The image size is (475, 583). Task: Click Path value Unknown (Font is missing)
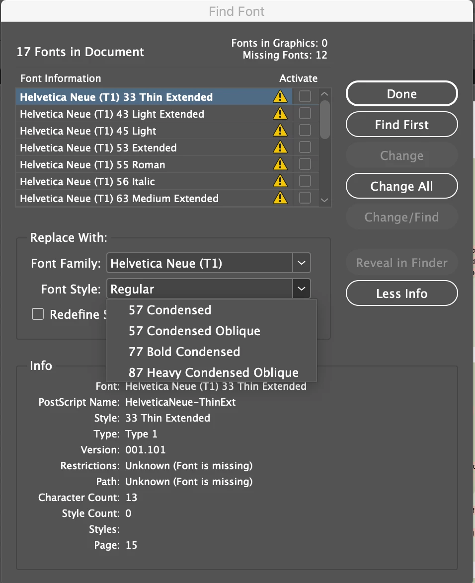point(189,482)
